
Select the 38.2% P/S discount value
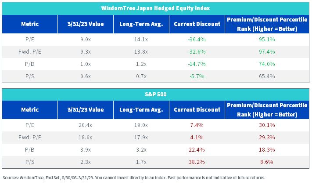[x=197, y=162]
